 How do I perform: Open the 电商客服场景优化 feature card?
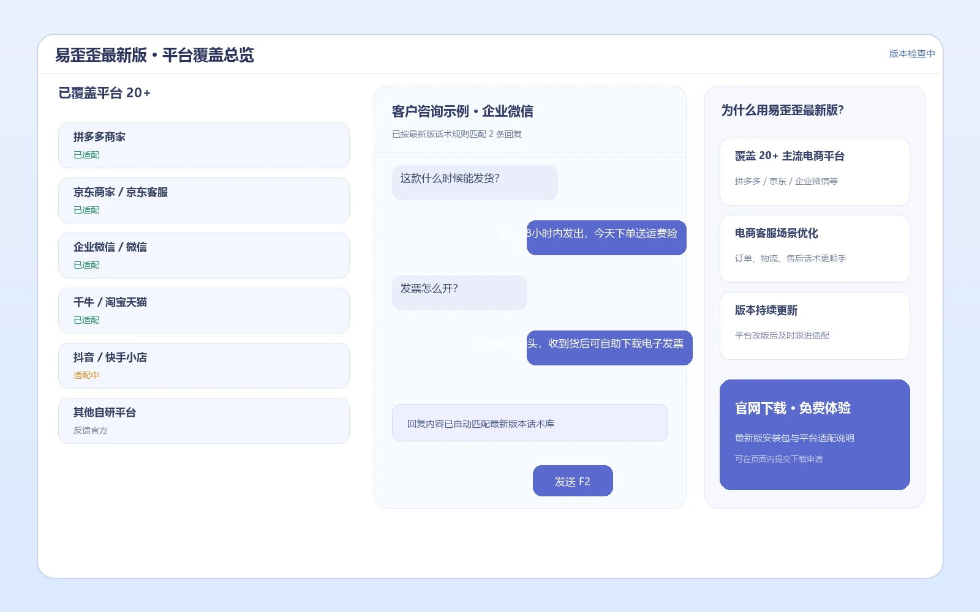[815, 248]
